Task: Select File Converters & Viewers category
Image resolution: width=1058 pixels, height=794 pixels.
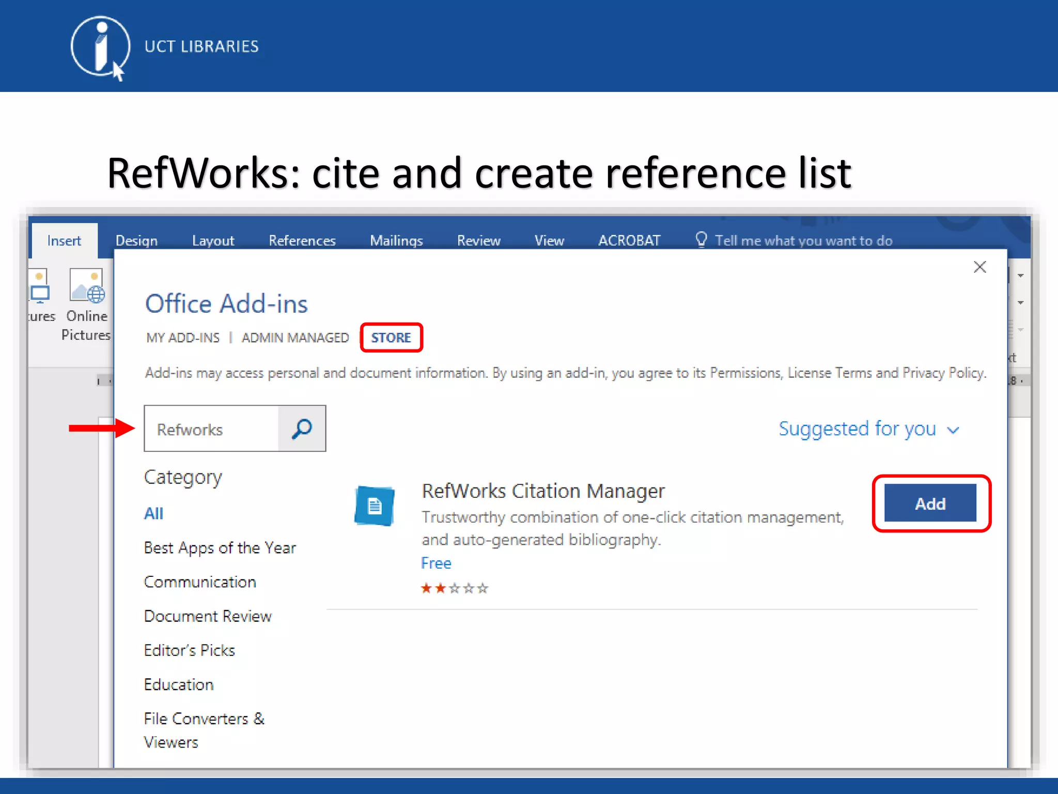Action: pyautogui.click(x=204, y=730)
